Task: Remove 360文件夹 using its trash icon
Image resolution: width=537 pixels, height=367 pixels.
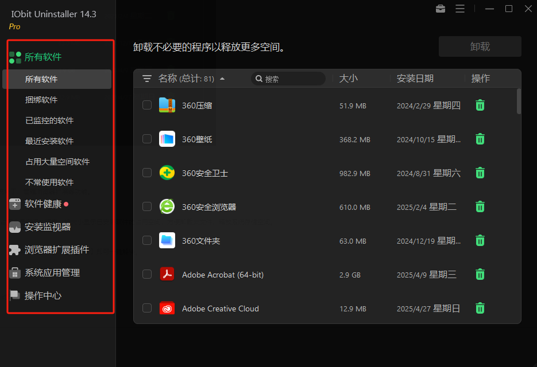Action: pos(480,241)
